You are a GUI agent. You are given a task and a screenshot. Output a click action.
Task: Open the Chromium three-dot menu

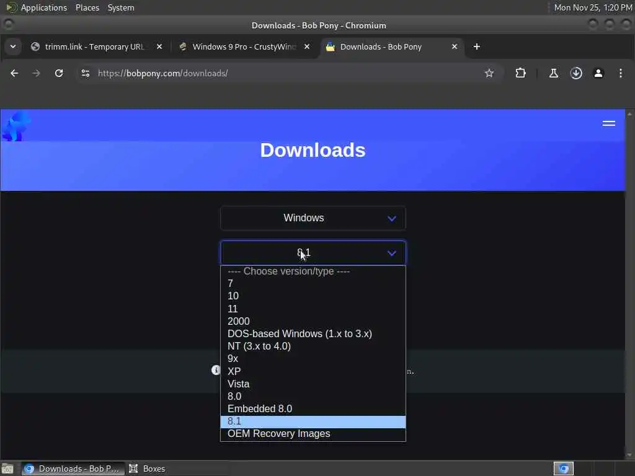pos(620,73)
